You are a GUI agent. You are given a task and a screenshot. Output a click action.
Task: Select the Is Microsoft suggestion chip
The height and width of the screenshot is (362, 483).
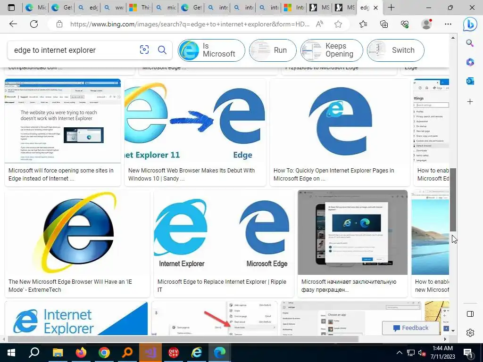click(211, 50)
